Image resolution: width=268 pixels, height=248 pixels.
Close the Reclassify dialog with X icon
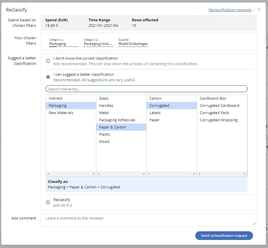tap(259, 10)
